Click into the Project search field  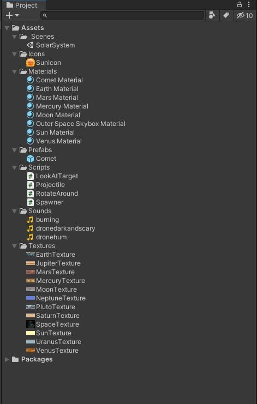tap(122, 15)
